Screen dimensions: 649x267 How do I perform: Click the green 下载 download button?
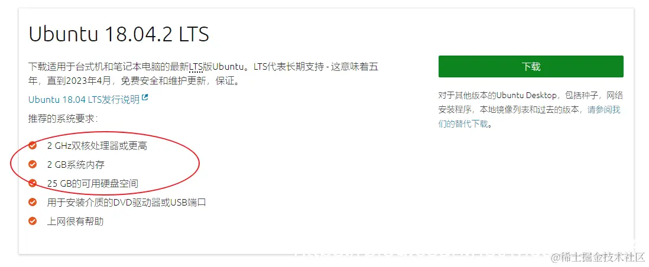click(x=531, y=67)
